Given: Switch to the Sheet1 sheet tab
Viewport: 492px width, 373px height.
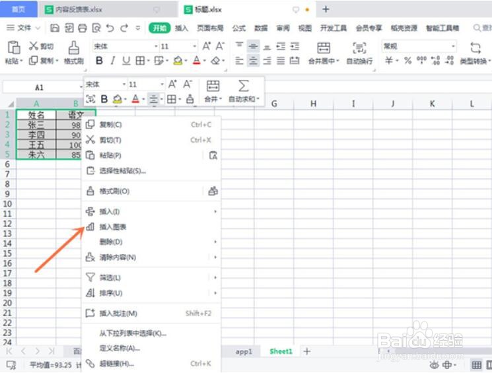Looking at the screenshot, I should point(281,351).
